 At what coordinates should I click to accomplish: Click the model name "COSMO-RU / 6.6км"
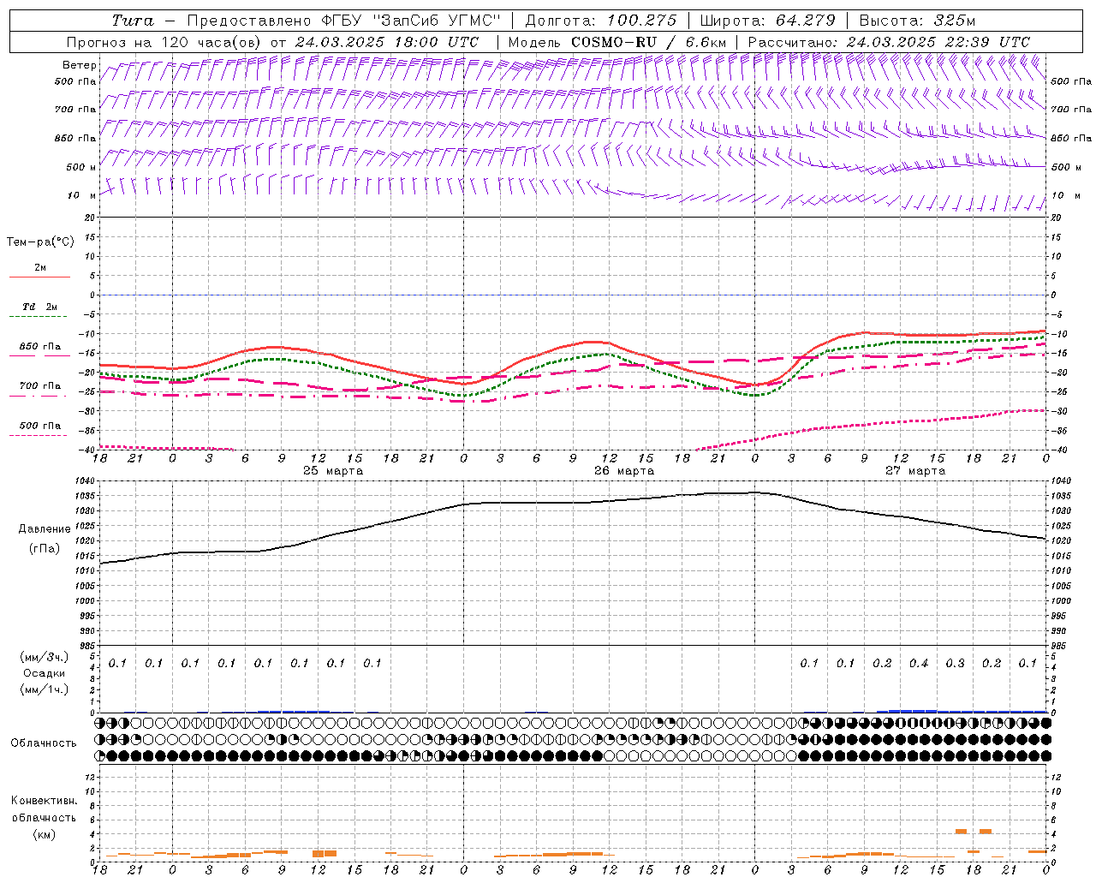coord(648,42)
